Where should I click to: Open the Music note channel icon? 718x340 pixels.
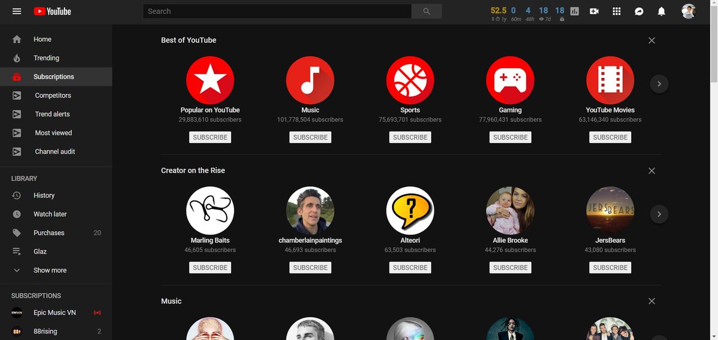pos(310,80)
